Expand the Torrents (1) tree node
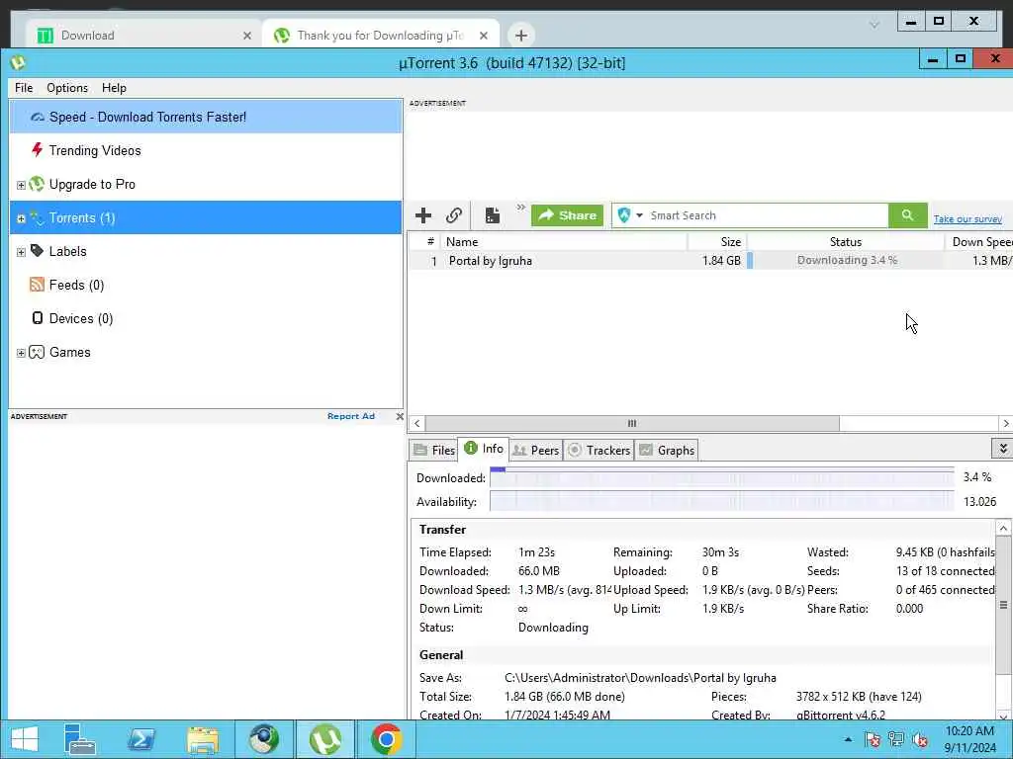The image size is (1013, 759). click(x=21, y=218)
